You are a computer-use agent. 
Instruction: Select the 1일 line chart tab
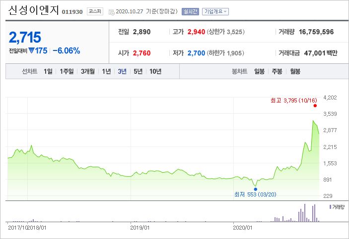48,71
